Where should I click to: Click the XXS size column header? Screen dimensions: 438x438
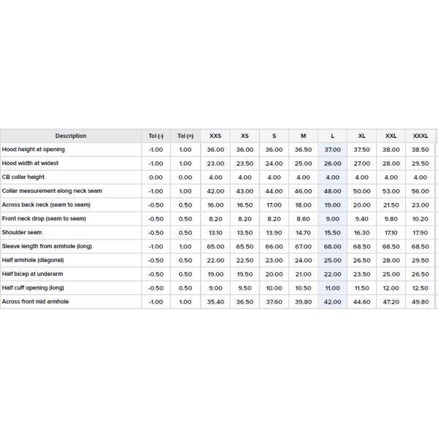(x=215, y=136)
